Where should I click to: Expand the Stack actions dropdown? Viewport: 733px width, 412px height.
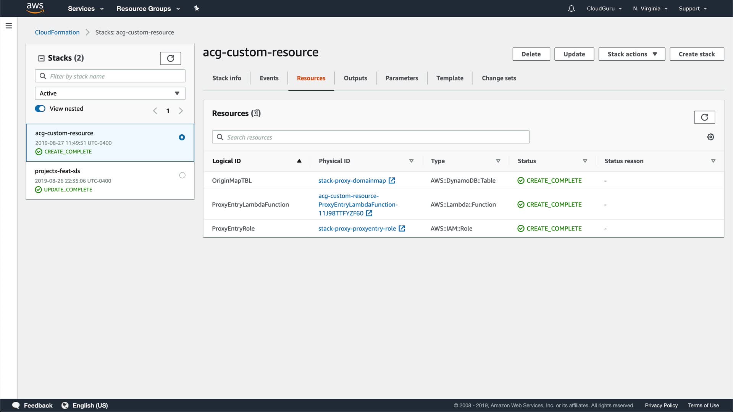(631, 54)
